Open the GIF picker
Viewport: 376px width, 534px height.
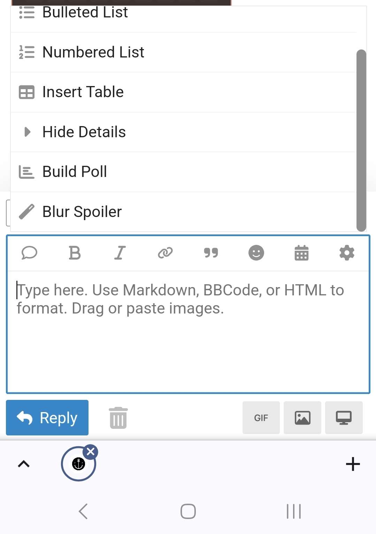click(x=261, y=418)
